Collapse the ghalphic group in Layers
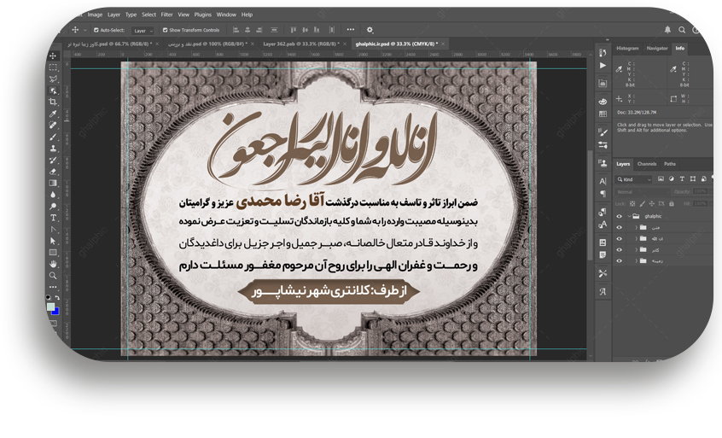722x438 pixels. point(628,217)
